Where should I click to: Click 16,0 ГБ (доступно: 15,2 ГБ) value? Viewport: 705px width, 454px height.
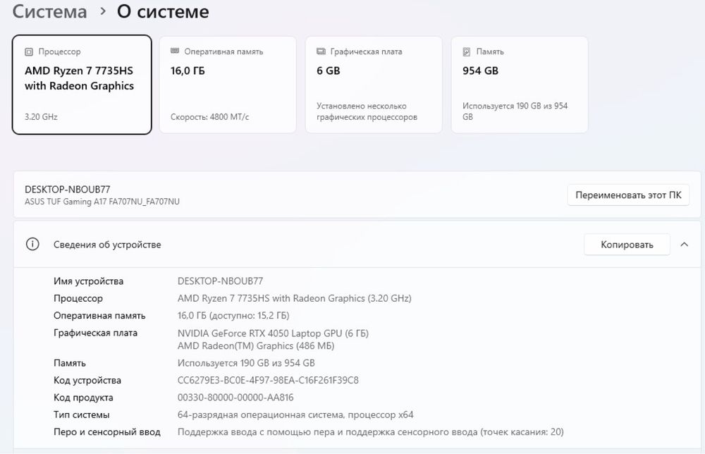tap(233, 316)
